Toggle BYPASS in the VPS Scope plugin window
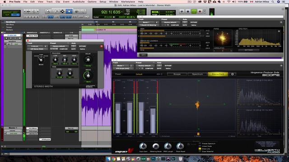Image resolution: width=289 pixels, height=162 pixels. pyautogui.click(x=168, y=66)
